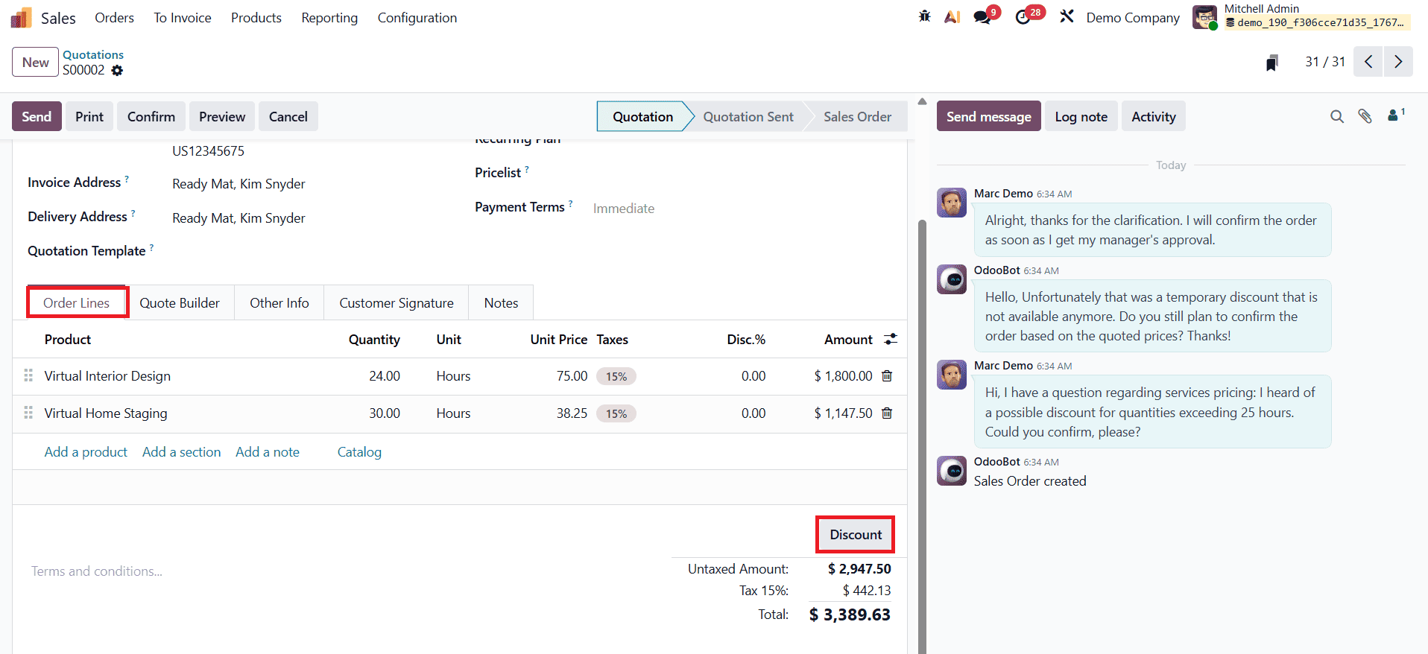Image resolution: width=1428 pixels, height=654 pixels.
Task: Confirm the quotation
Action: [x=151, y=116]
